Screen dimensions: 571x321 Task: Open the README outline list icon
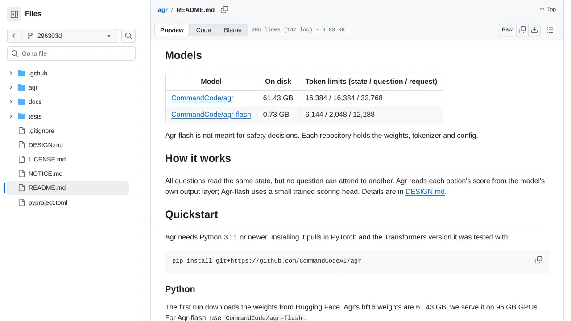click(550, 30)
